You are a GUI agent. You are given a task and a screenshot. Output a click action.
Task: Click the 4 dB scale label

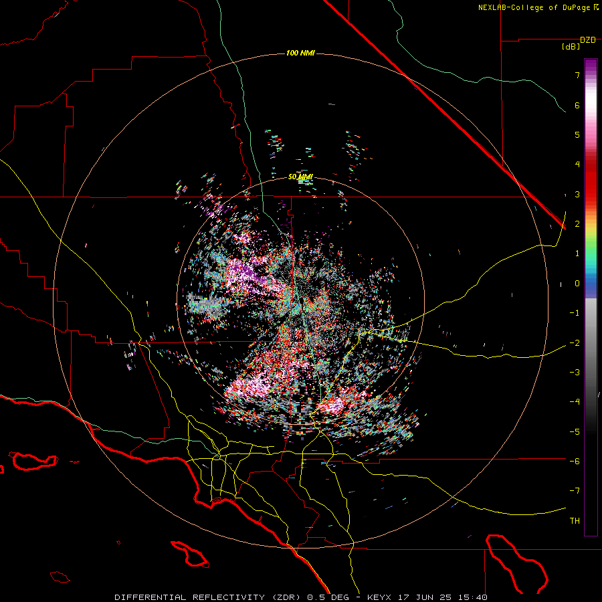click(577, 165)
